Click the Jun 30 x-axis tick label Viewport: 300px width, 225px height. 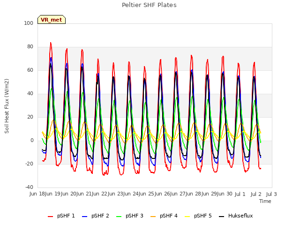pos(224,194)
